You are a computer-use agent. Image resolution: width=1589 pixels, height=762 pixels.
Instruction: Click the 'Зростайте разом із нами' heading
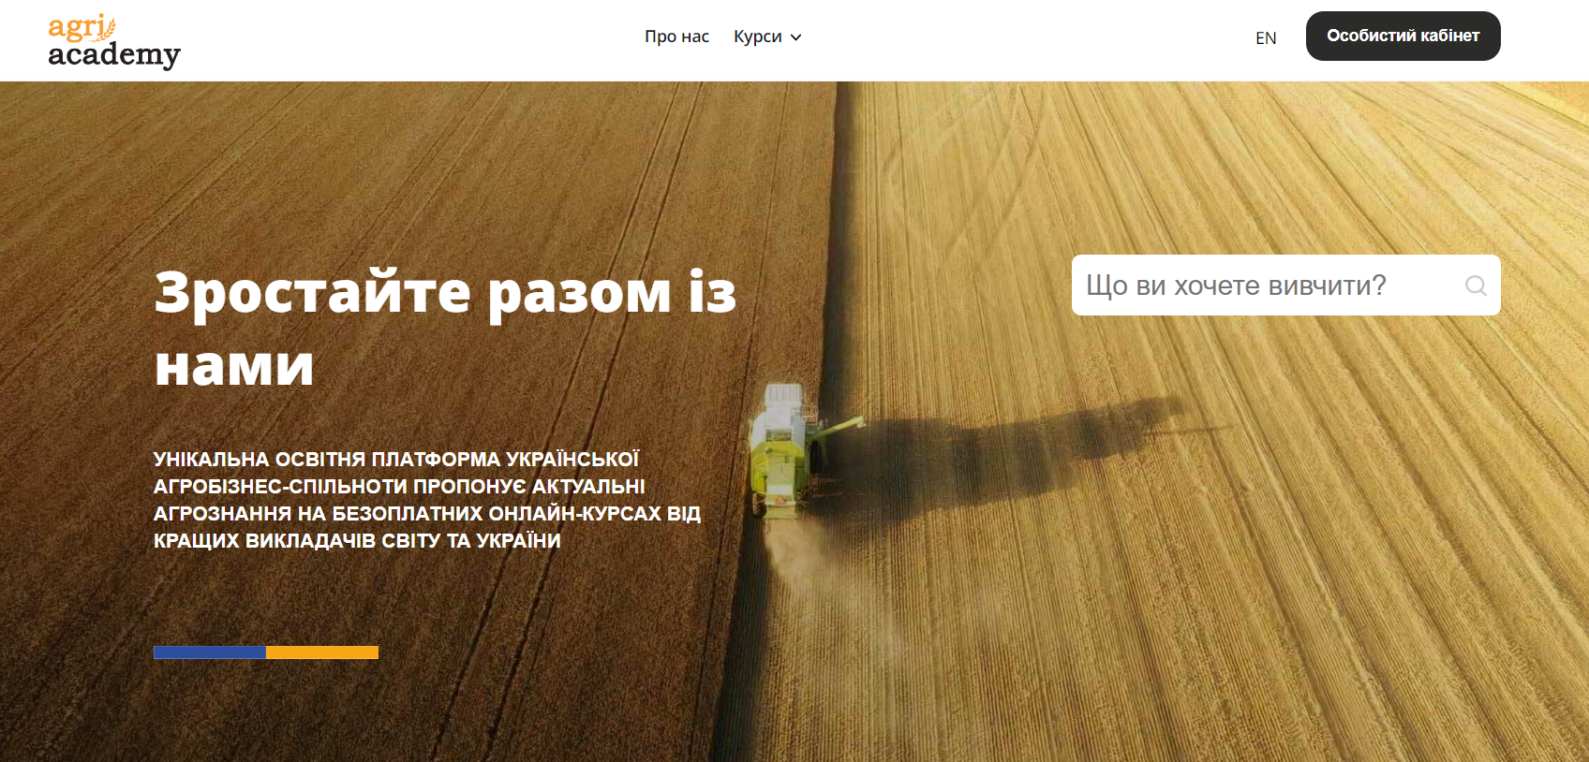(x=445, y=328)
